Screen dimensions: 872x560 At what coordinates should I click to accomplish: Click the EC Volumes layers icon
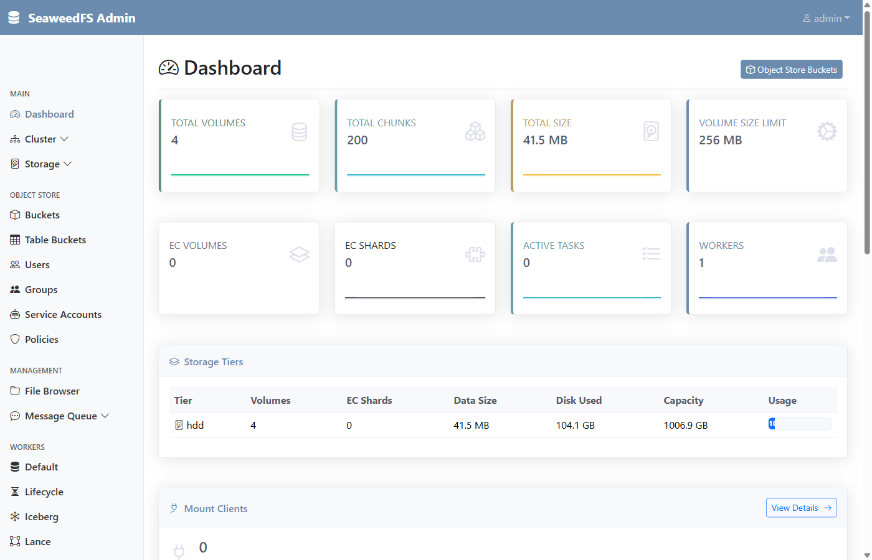pyautogui.click(x=300, y=254)
